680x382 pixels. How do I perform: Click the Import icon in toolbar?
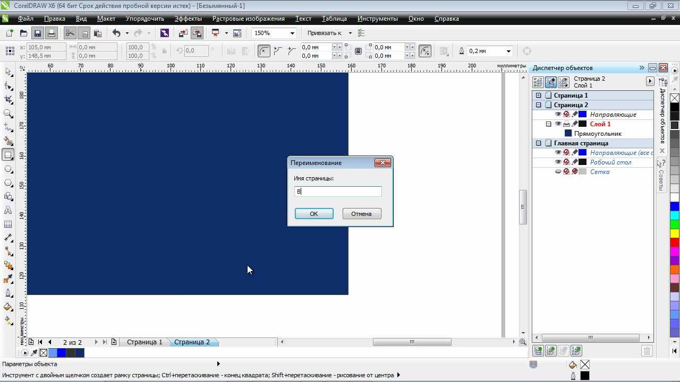pyautogui.click(x=183, y=33)
